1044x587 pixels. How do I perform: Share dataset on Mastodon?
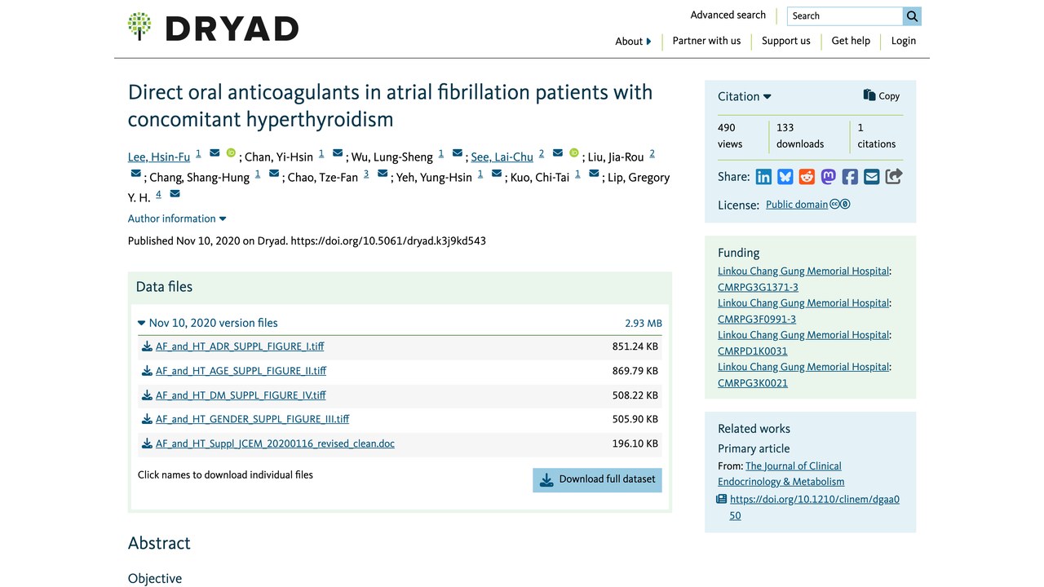click(828, 177)
